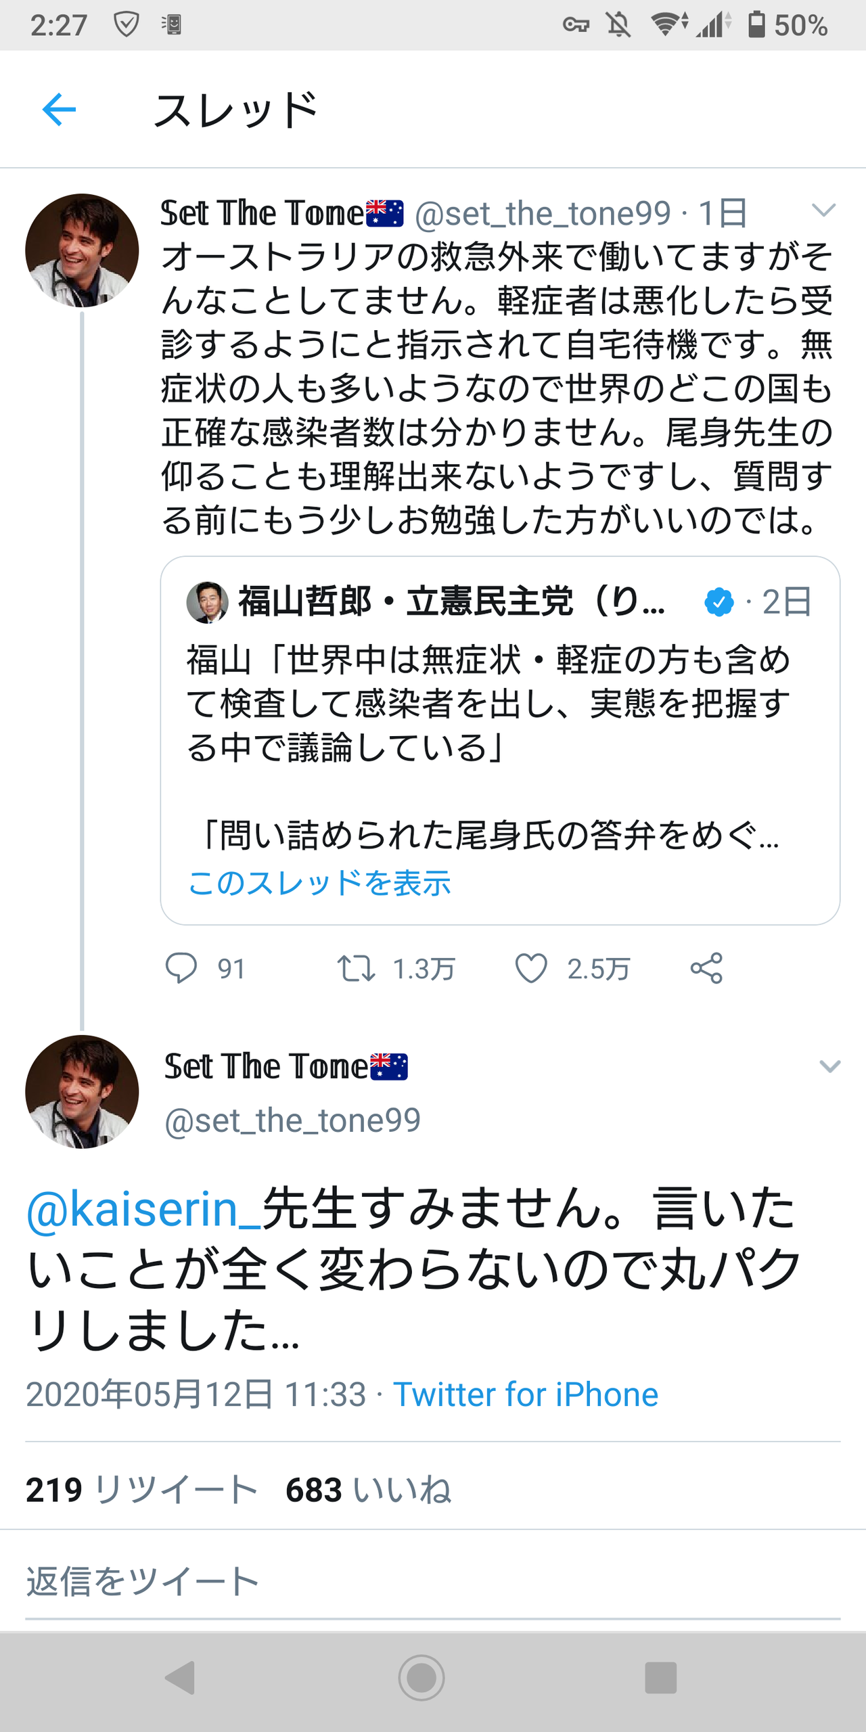Tap the 返信をツイート reply field

coord(142,1581)
